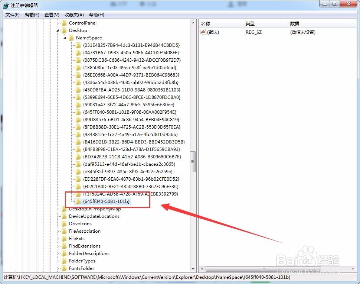This screenshot has height=284, width=360.
Task: Collapse the Desktop key
Action: coord(58,30)
